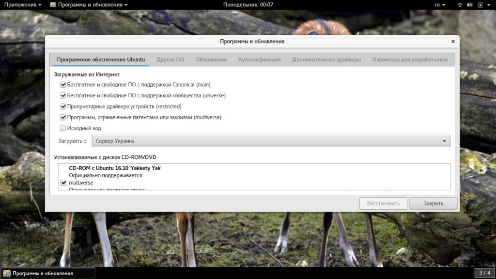Click Устанавливаемые с дисков CD-ROM/DVD heading
This screenshot has height=279, width=496.
coord(105,157)
